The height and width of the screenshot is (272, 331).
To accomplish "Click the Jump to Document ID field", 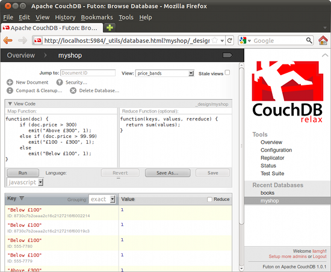I will [88, 73].
